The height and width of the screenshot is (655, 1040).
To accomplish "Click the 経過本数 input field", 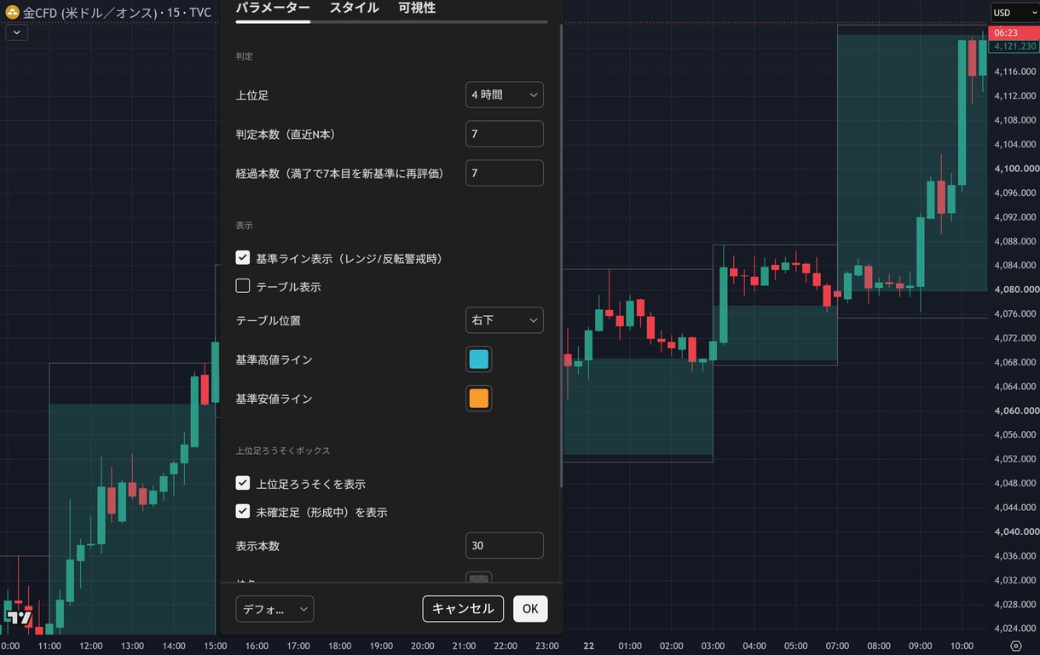I will [505, 173].
